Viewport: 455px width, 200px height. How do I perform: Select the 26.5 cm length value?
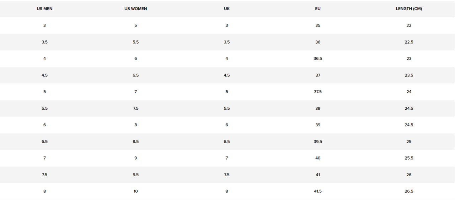[409, 191]
